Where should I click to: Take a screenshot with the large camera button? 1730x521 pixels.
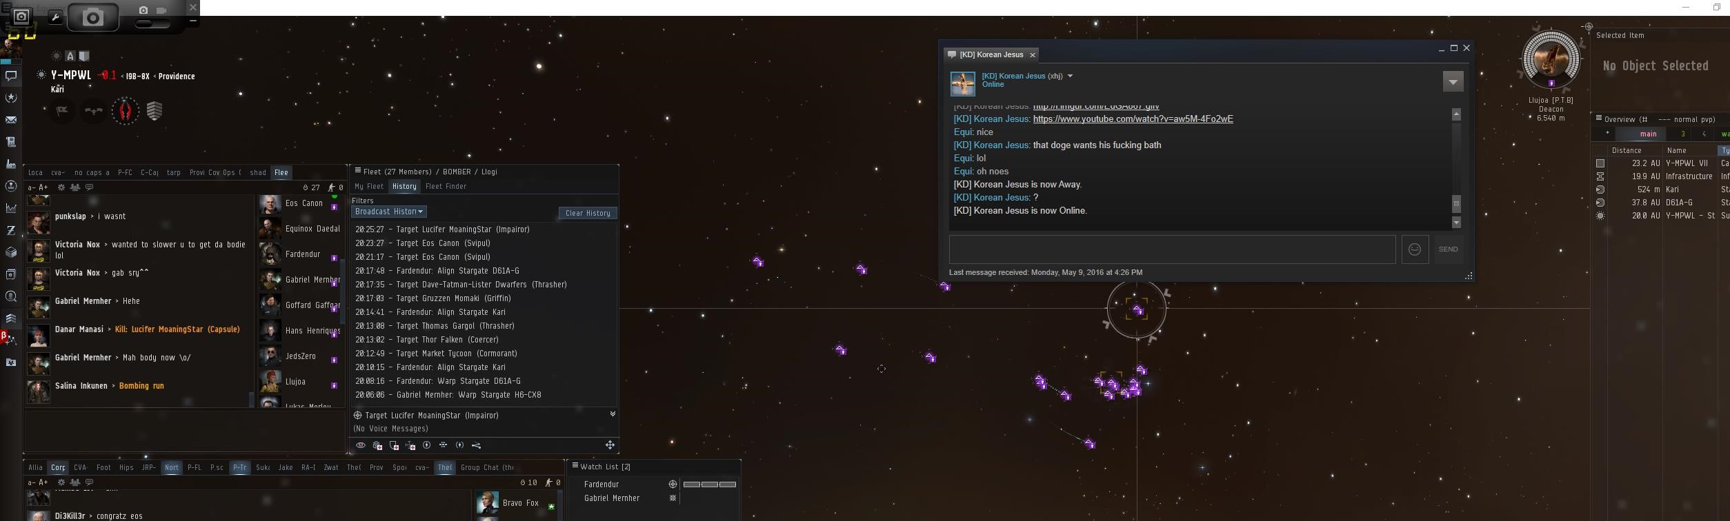pyautogui.click(x=92, y=18)
